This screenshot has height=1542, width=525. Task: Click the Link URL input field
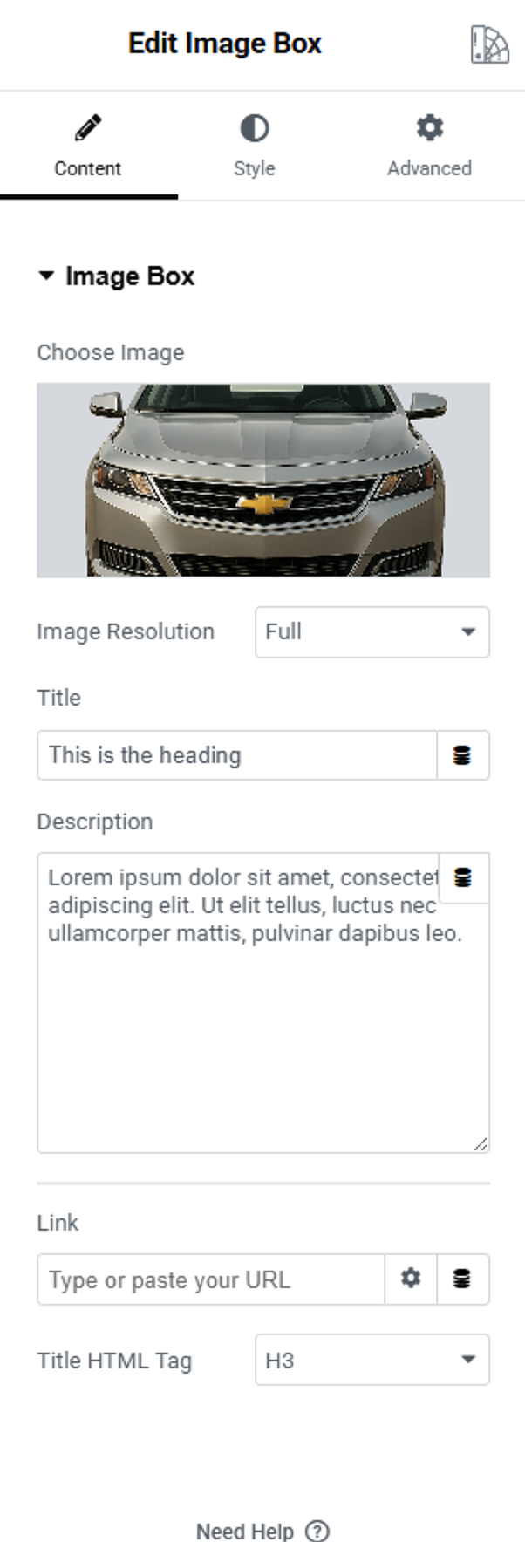coord(210,1279)
